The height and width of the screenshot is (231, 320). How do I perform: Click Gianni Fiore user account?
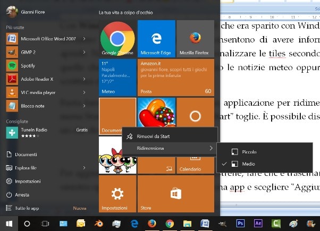click(26, 12)
